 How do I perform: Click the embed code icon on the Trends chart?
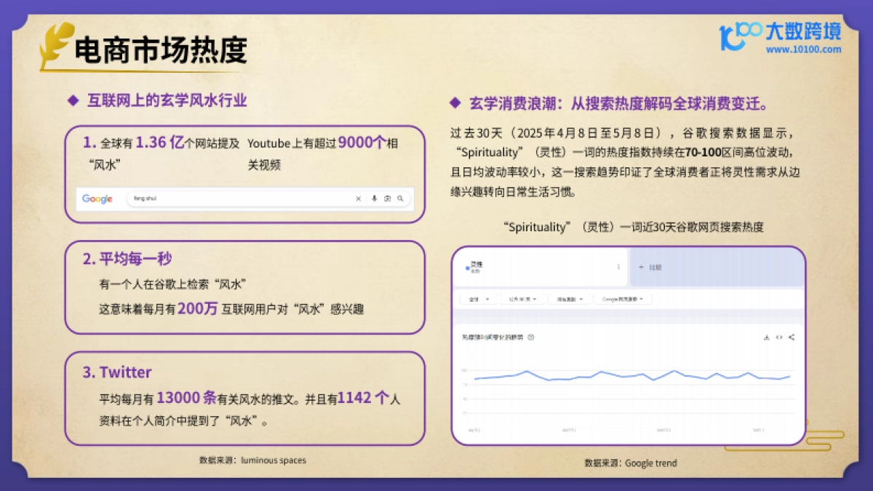pos(778,336)
